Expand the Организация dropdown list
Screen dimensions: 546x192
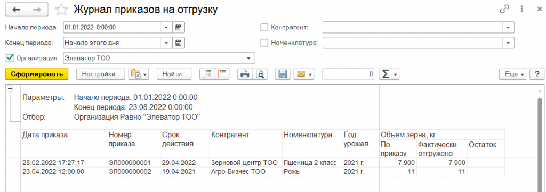249,58
